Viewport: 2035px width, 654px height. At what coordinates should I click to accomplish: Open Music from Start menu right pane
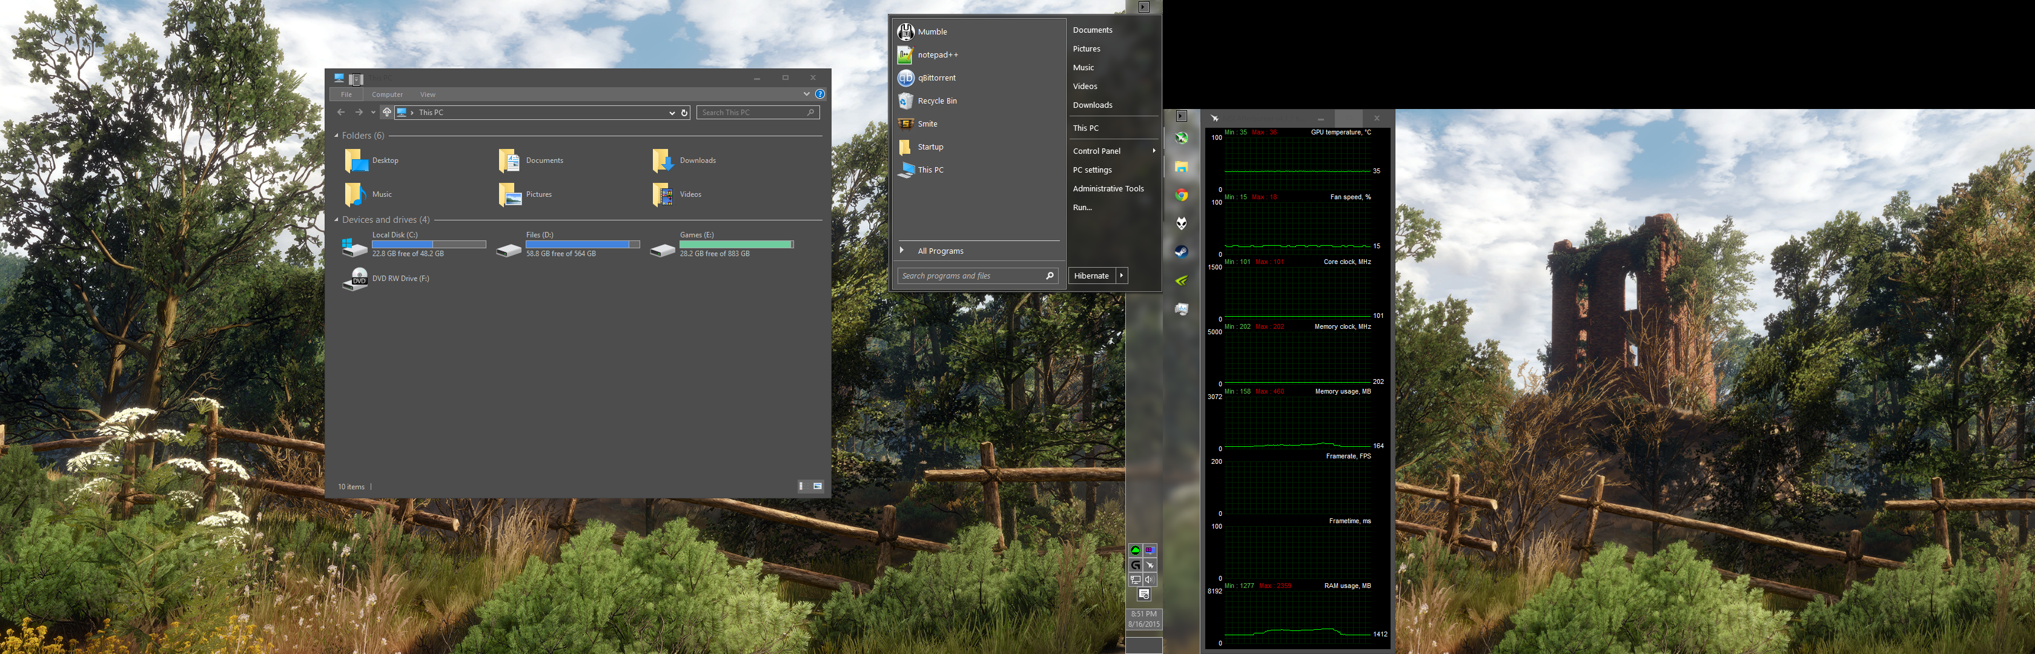coord(1083,68)
